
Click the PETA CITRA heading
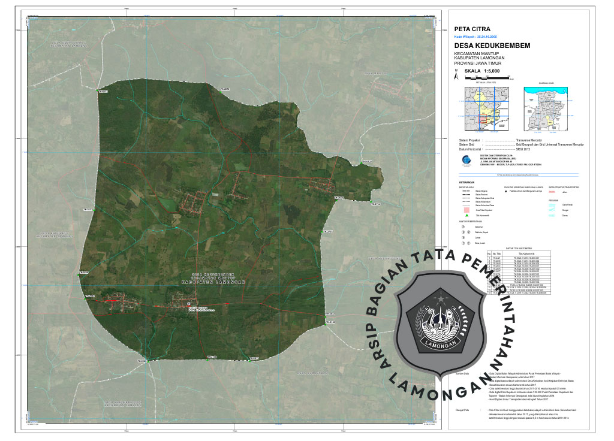[x=472, y=29]
